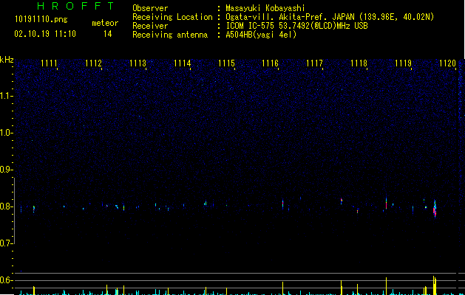
Task: Select the file name 10191110.png
Action: click(41, 19)
